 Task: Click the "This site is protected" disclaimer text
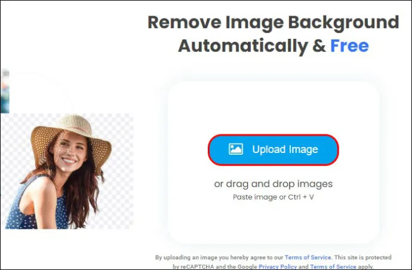pos(363,257)
